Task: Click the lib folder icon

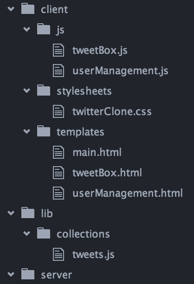Action: click(x=28, y=213)
